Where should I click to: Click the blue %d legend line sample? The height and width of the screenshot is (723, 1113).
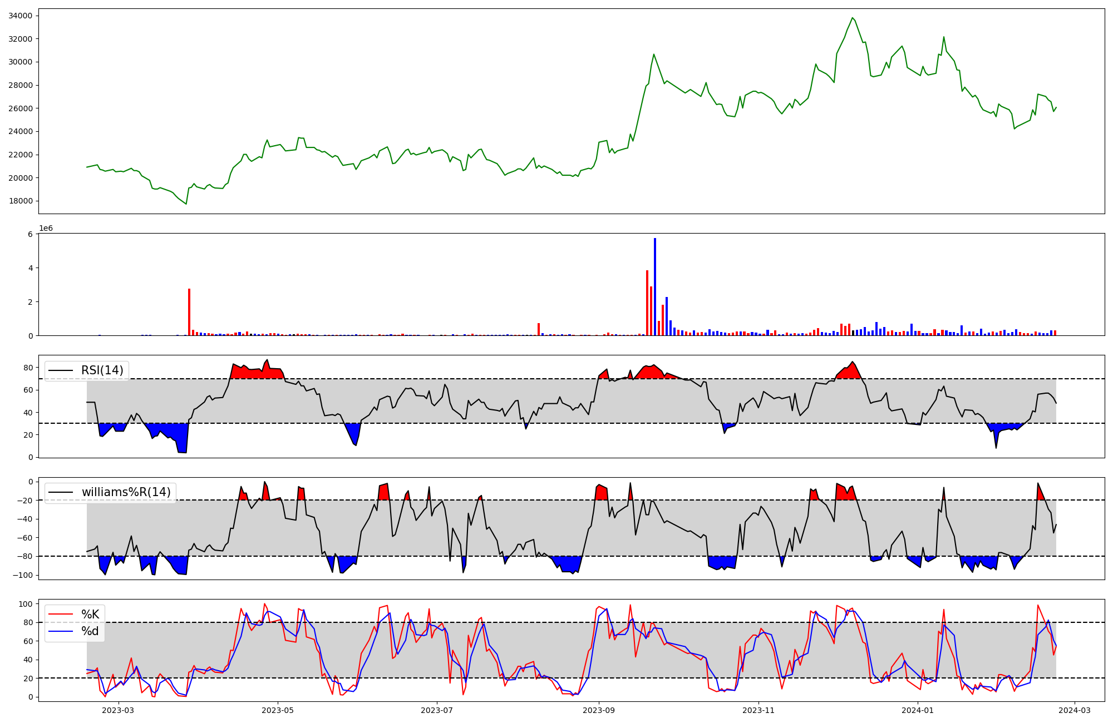[61, 631]
